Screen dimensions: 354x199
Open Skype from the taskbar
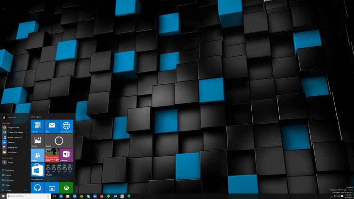[88, 196]
